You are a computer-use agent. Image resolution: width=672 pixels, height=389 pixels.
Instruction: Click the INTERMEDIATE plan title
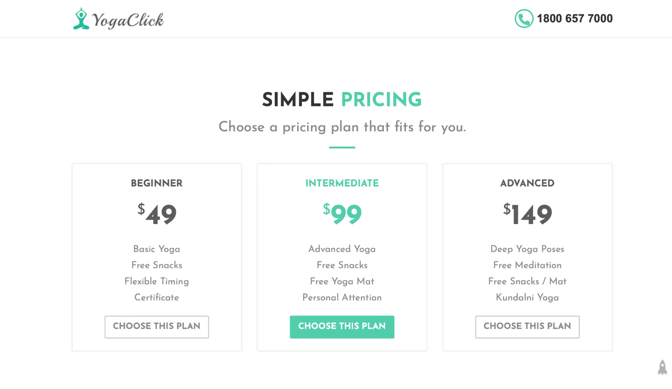coord(342,183)
